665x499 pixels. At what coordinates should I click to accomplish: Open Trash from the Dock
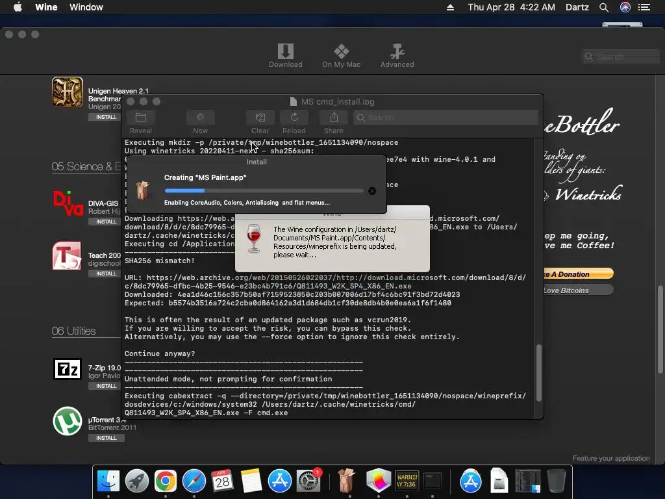tap(557, 481)
